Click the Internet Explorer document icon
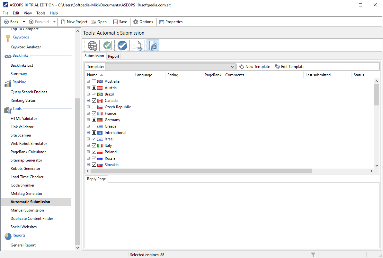 pyautogui.click(x=153, y=46)
